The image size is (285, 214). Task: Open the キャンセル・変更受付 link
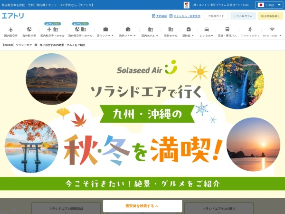[x=187, y=16]
